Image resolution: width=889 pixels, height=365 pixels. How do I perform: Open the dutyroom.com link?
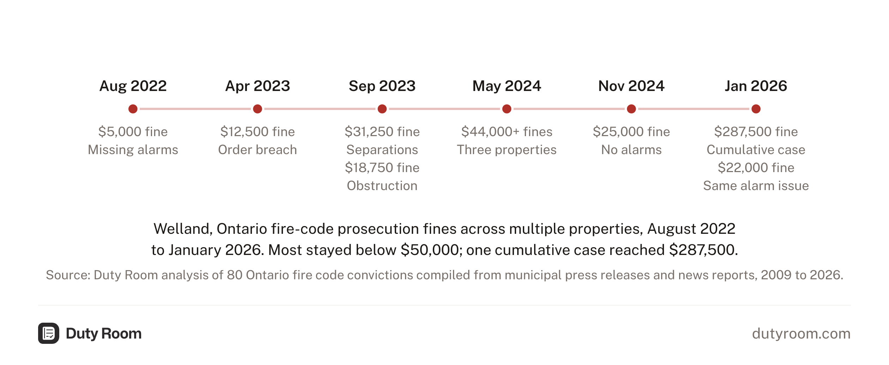point(801,334)
